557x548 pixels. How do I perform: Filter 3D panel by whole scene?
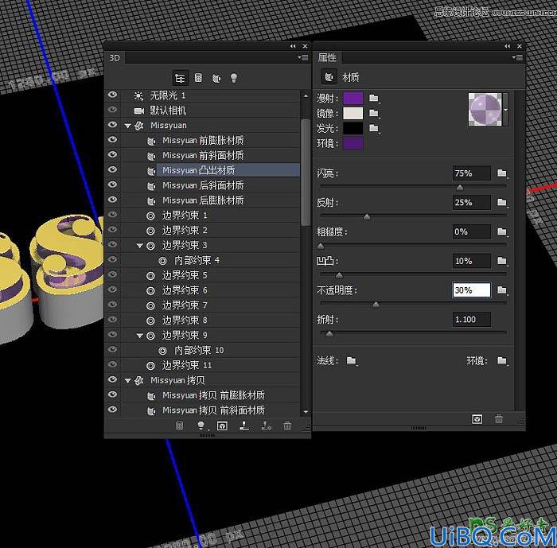coord(180,78)
